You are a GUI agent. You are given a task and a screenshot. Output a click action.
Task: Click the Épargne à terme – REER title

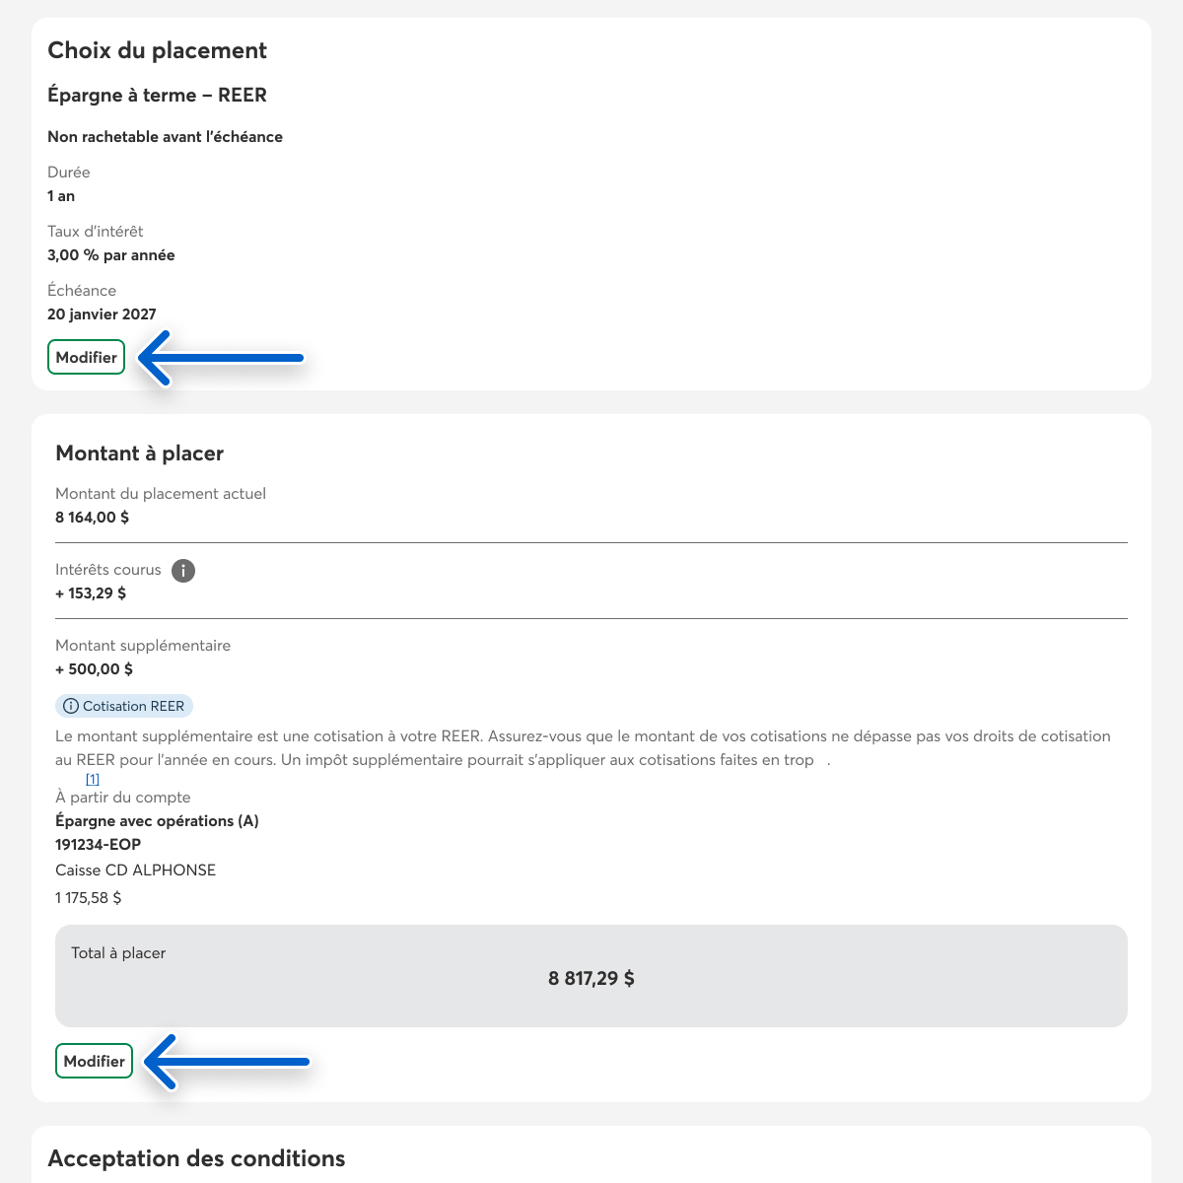point(158,95)
